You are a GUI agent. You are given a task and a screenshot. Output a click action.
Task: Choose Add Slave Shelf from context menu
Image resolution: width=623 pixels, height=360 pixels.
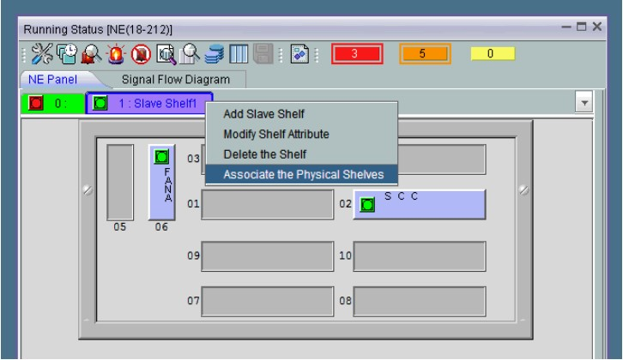click(264, 114)
